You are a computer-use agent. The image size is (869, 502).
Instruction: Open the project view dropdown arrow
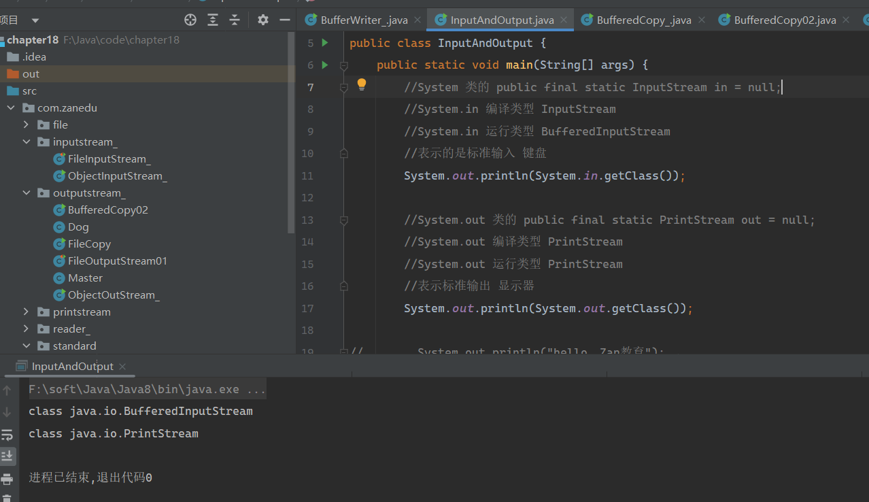(x=35, y=20)
